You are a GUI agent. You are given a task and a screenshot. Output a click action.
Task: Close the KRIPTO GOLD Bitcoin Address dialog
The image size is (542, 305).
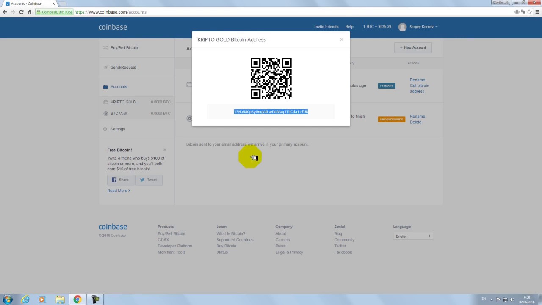[341, 39]
